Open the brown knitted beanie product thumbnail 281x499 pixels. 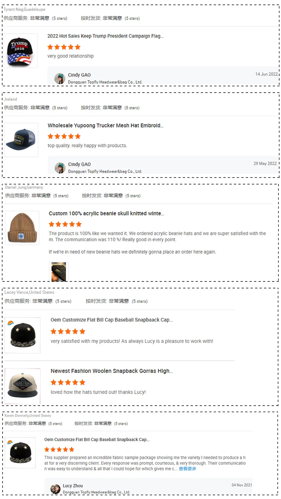tap(22, 228)
